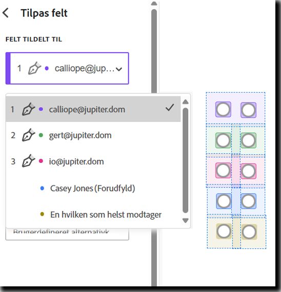Click the dropdown list scrollbar down arrow
This screenshot has height=292, width=281.
(x=185, y=221)
